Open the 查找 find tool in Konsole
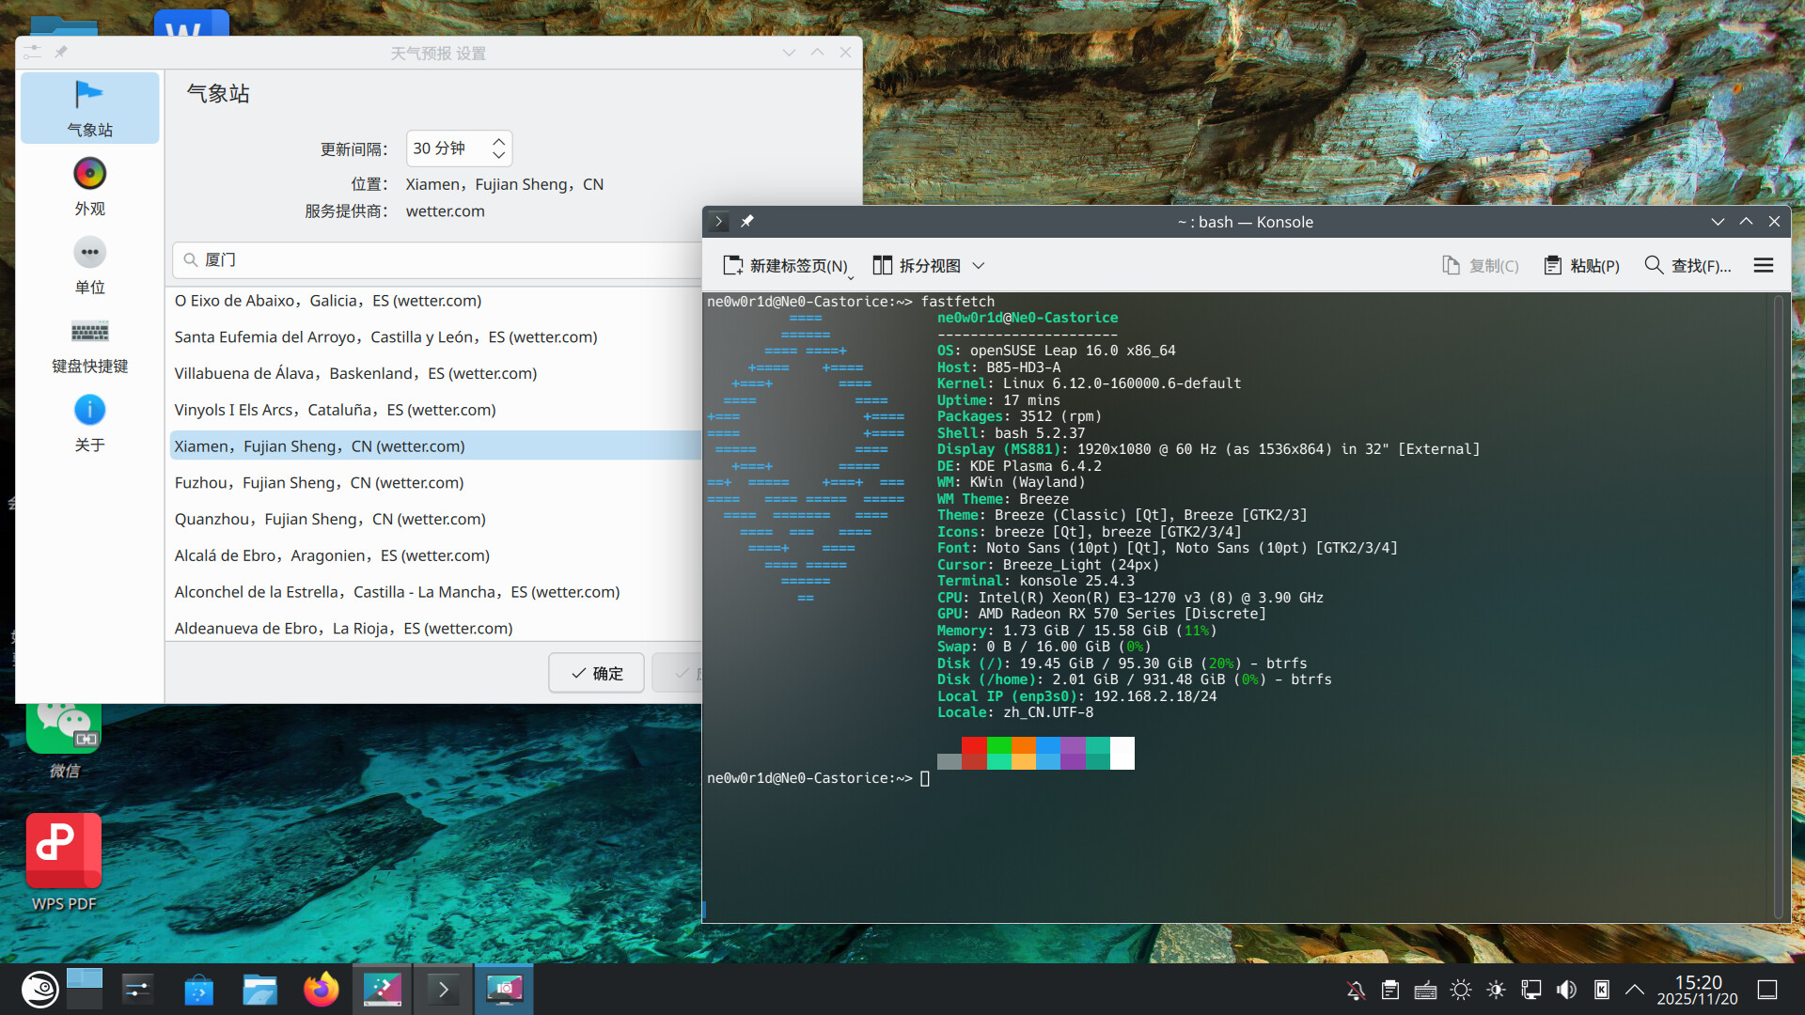1805x1015 pixels. point(1687,266)
